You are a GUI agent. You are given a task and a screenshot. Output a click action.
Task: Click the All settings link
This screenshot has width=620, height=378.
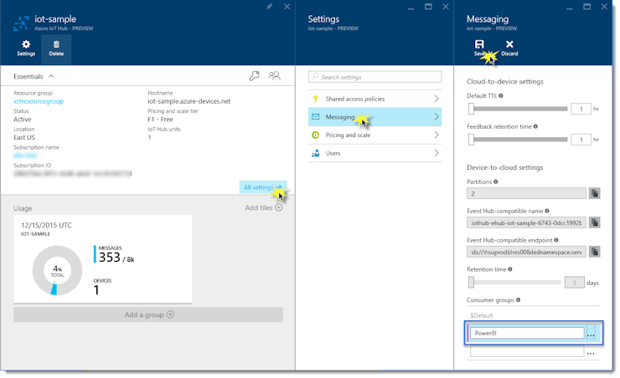(262, 187)
